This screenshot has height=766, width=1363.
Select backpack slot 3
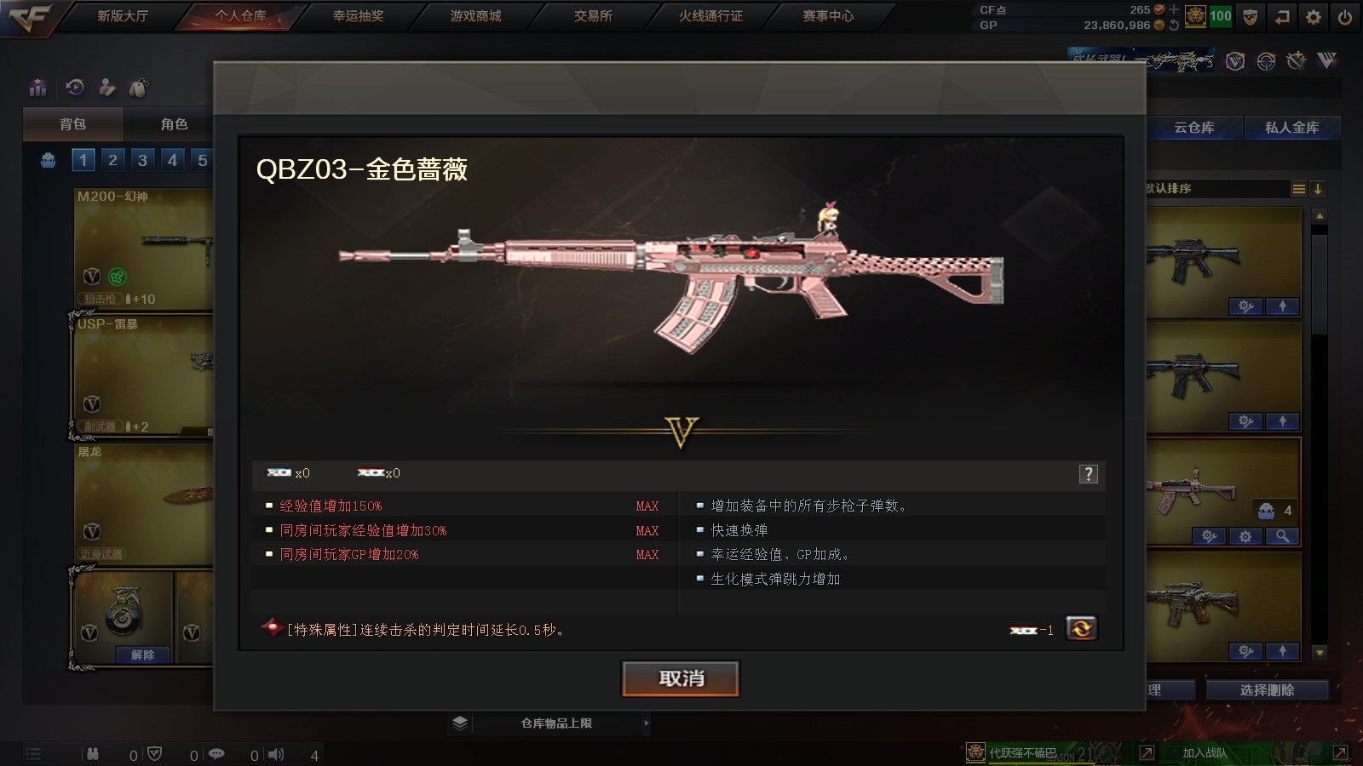[142, 160]
